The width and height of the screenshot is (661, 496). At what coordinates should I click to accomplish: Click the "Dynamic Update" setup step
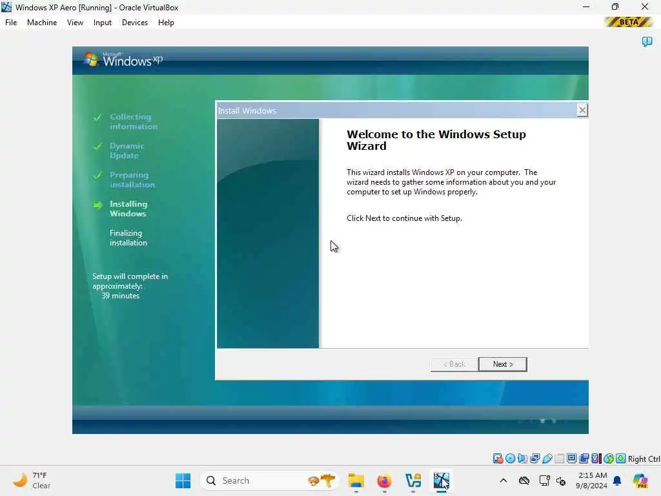127,150
